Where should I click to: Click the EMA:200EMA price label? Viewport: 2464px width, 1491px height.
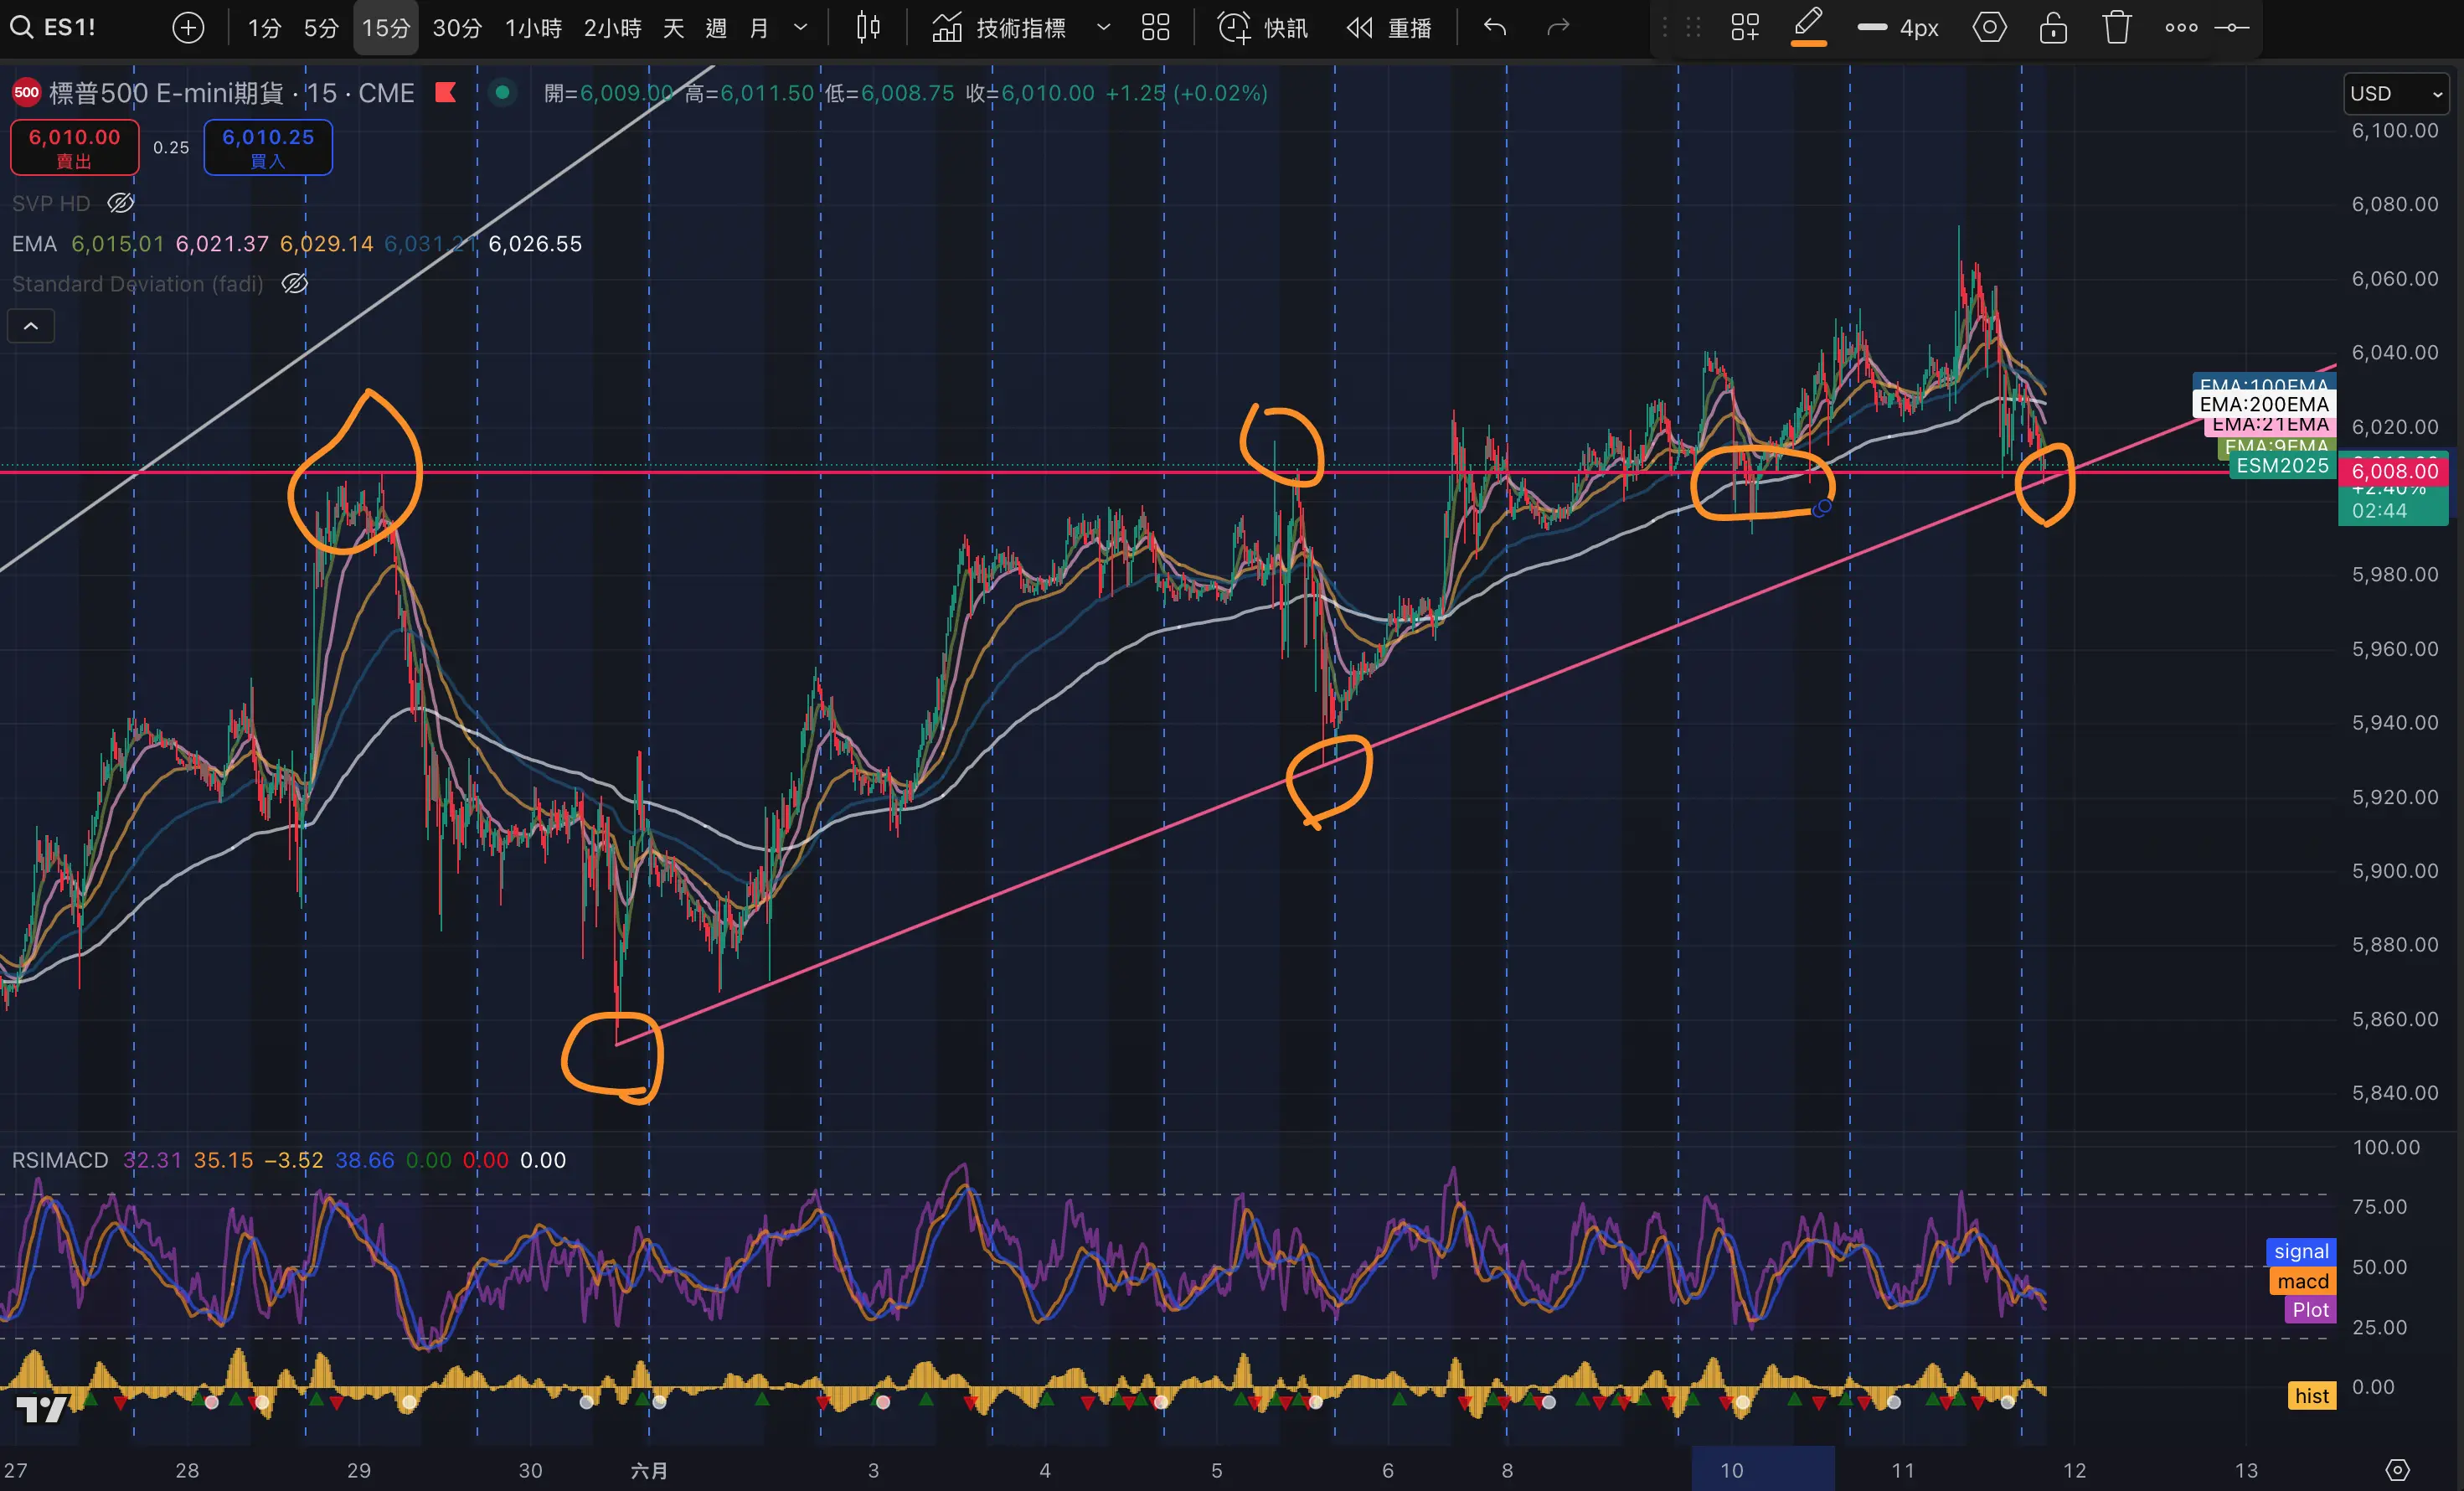coord(2264,404)
